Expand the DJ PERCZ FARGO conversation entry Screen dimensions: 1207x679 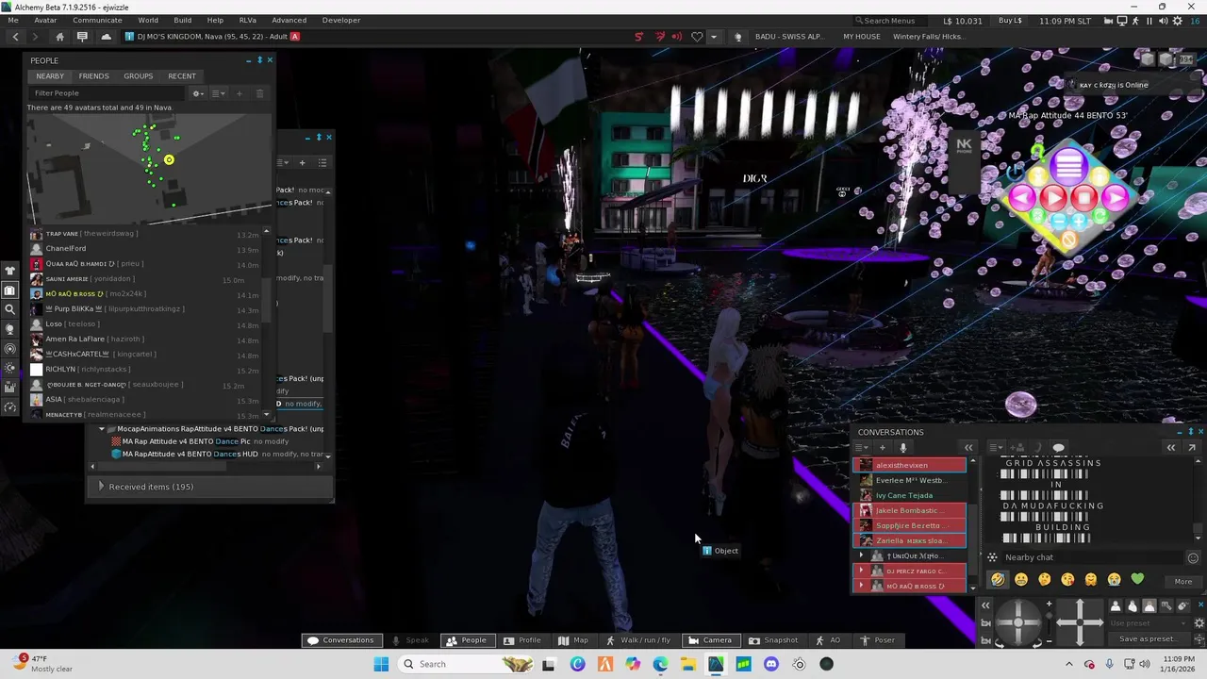861,571
